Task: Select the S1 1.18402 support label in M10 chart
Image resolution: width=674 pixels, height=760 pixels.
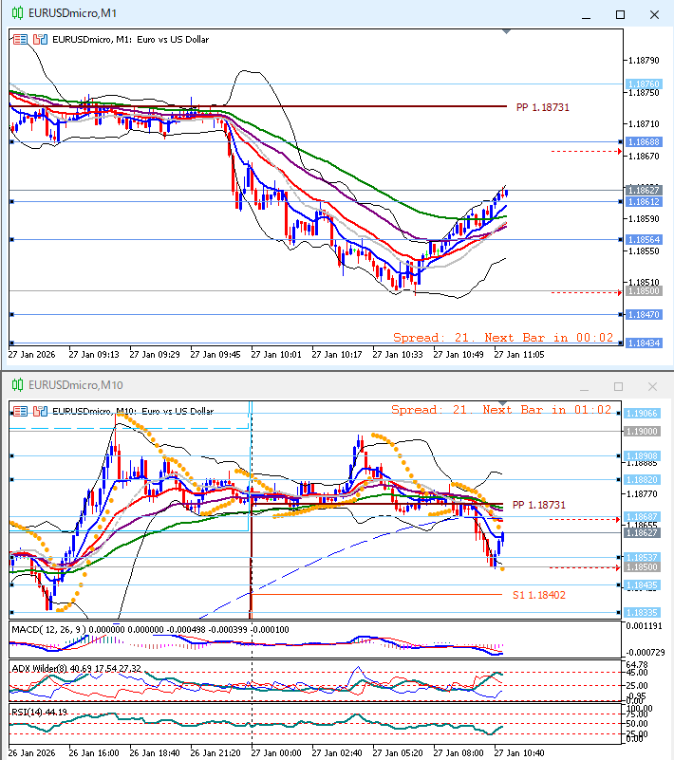Action: (539, 595)
